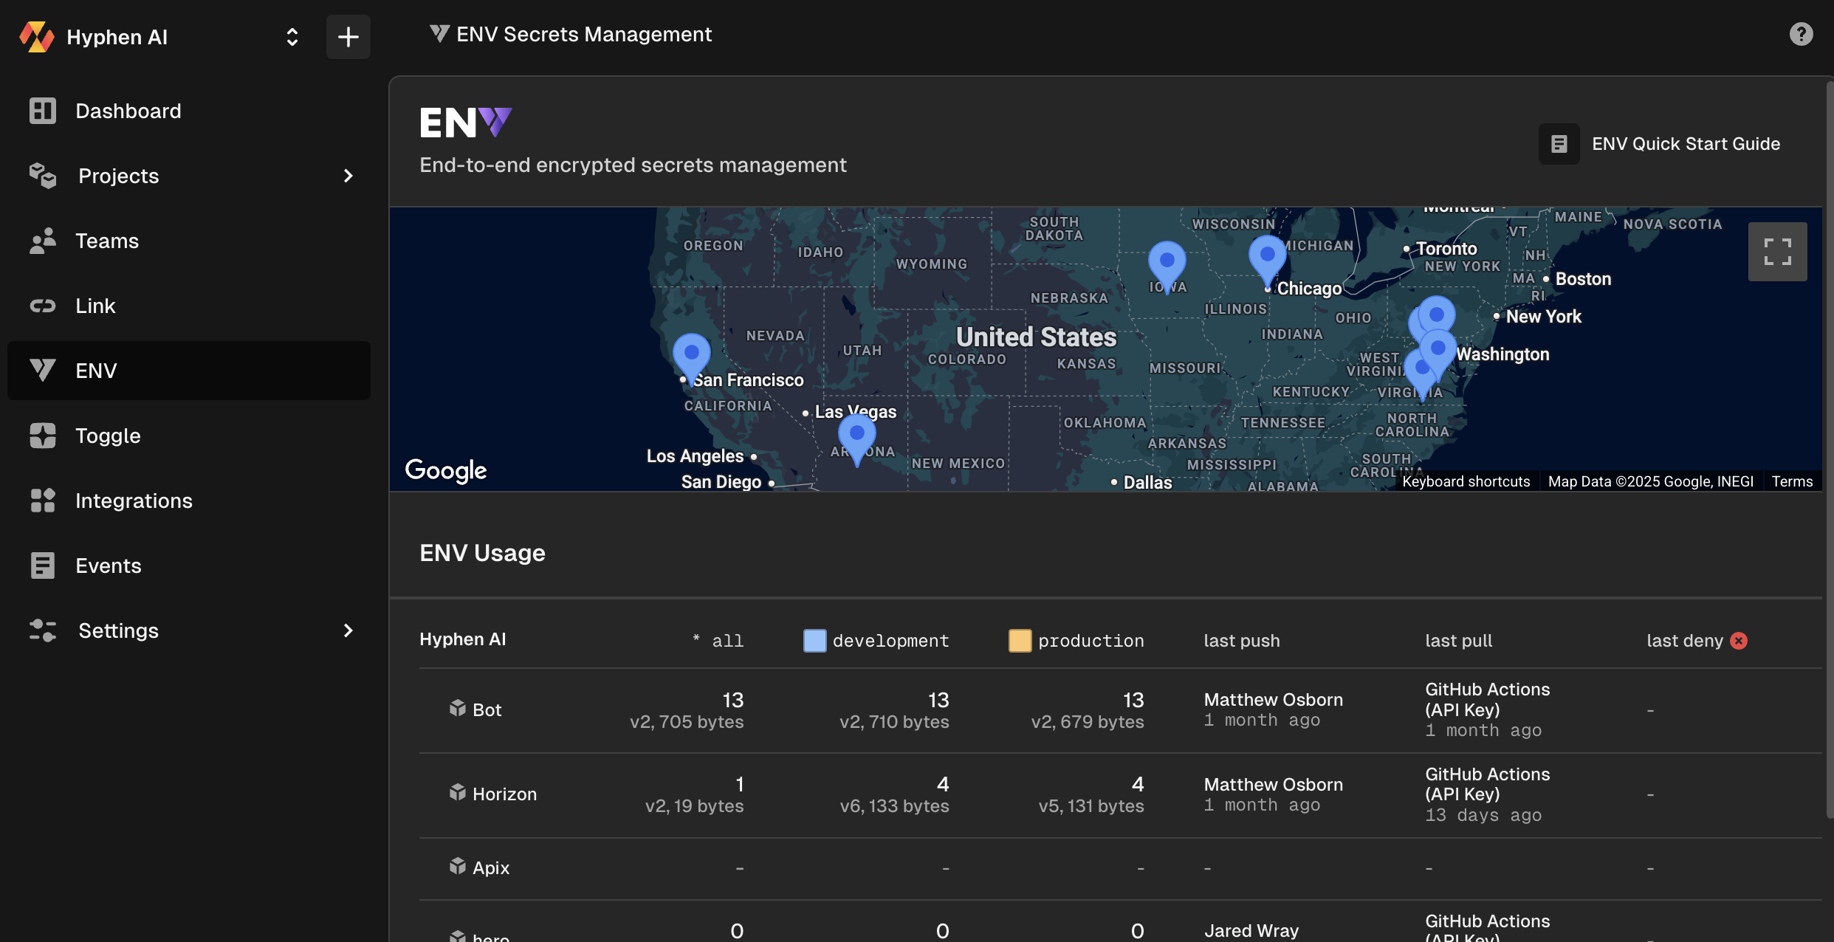Click Bot's 'v2, 705 bytes' cell
The width and height of the screenshot is (1834, 942).
pos(686,722)
